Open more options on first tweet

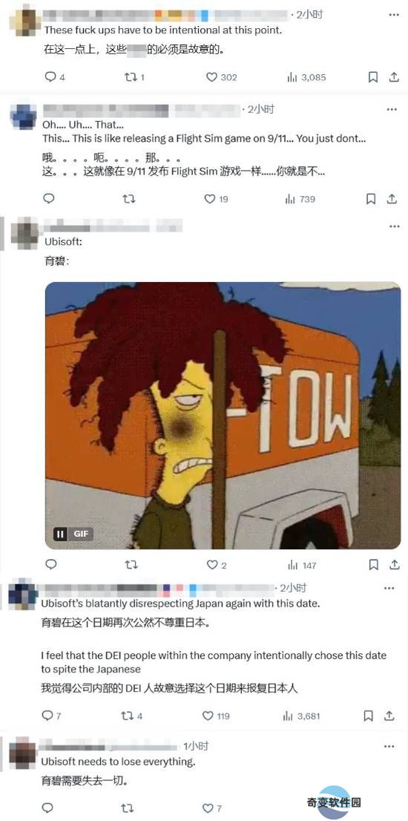pos(393,15)
